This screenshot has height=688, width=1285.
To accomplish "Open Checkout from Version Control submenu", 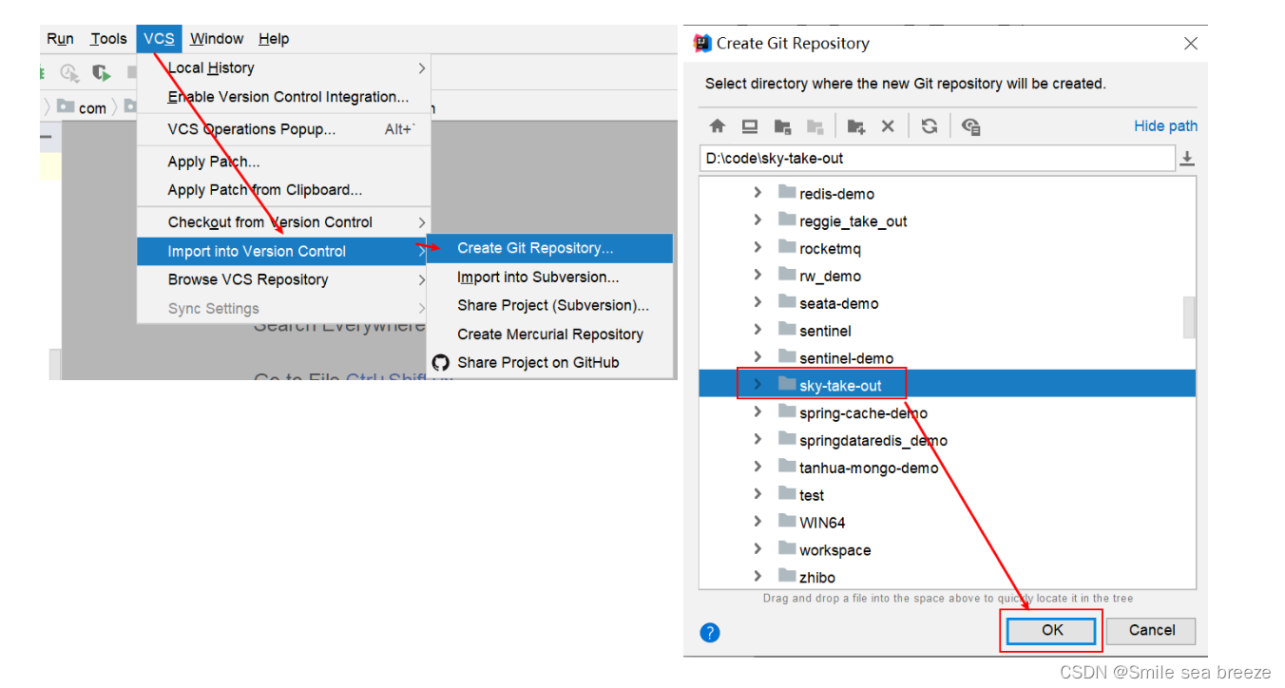I will (x=284, y=222).
